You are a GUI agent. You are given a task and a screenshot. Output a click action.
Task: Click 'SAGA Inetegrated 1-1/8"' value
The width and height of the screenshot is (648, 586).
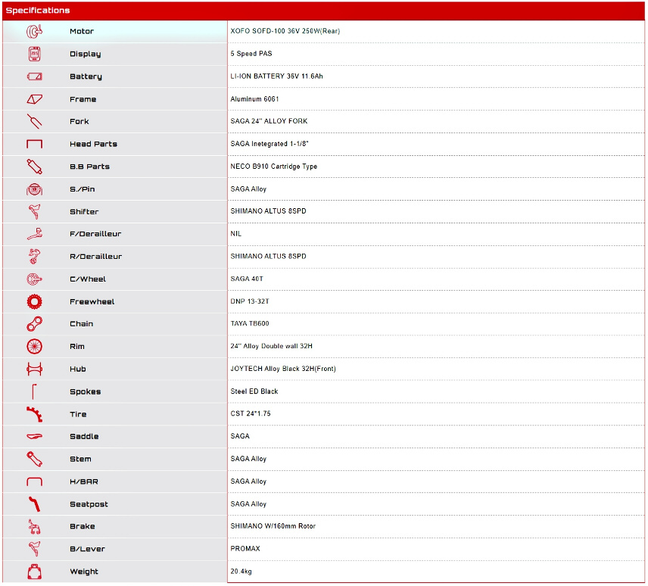coord(269,144)
